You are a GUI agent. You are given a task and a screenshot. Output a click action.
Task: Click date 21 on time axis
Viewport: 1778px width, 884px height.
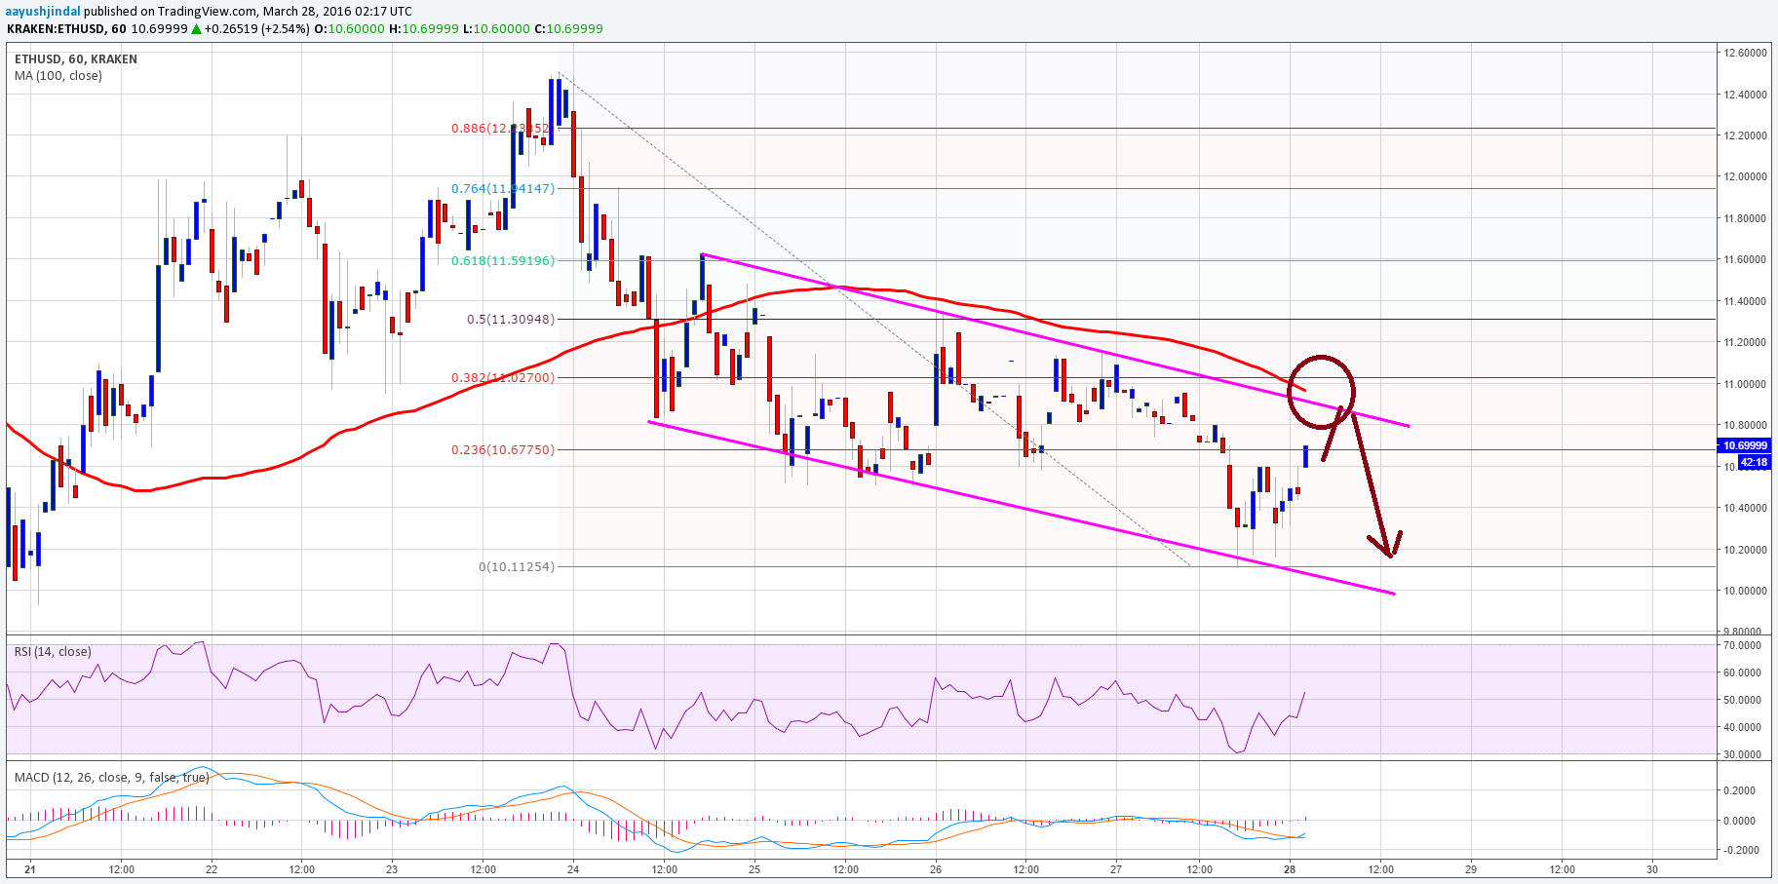point(30,869)
